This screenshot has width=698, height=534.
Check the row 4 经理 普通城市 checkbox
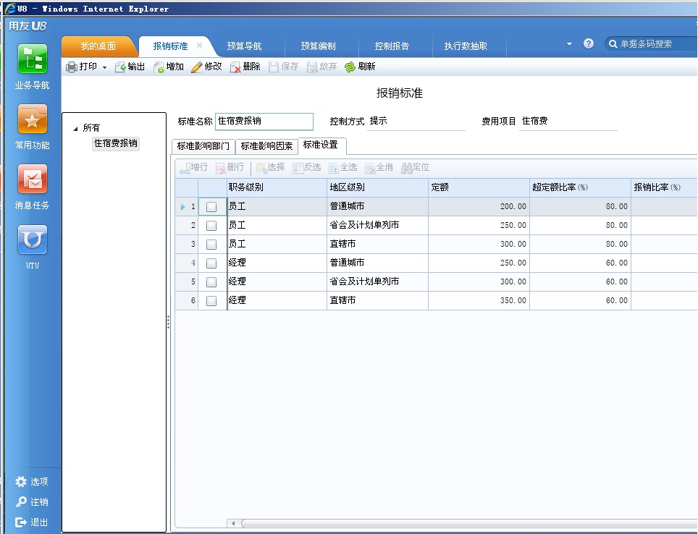tap(211, 263)
